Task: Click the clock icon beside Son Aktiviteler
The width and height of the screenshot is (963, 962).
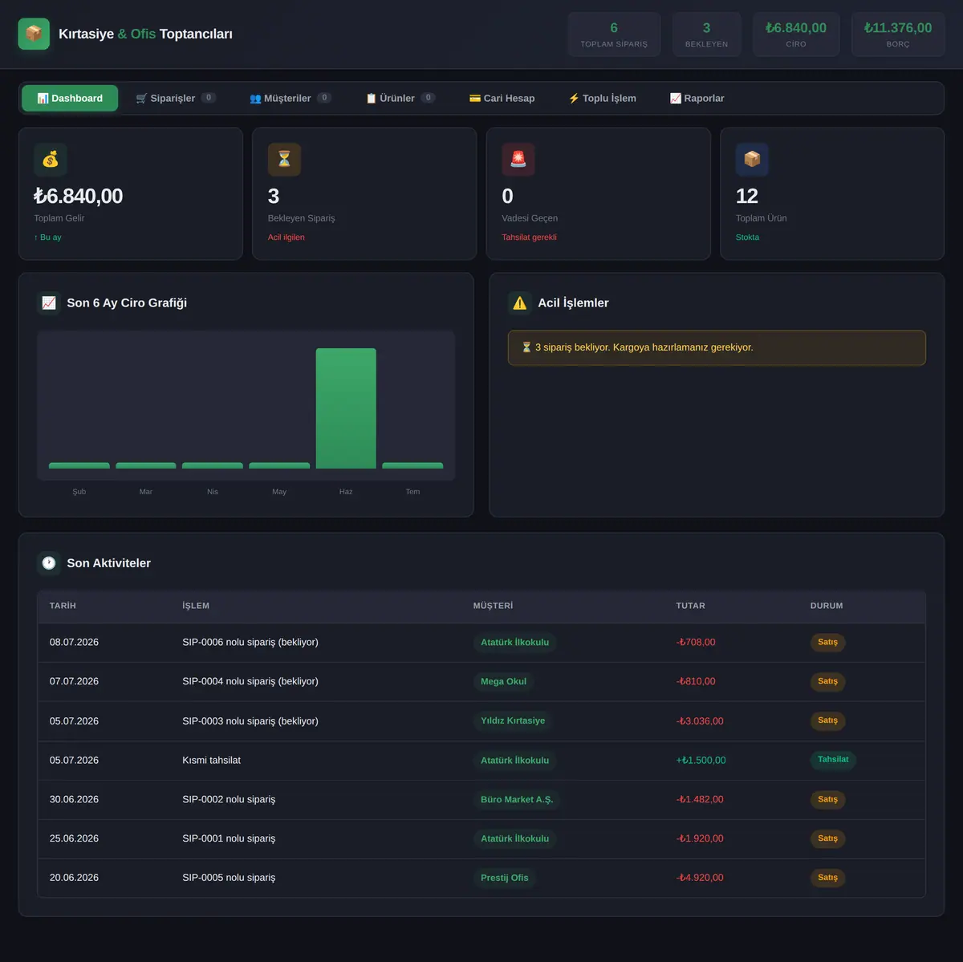Action: (49, 563)
